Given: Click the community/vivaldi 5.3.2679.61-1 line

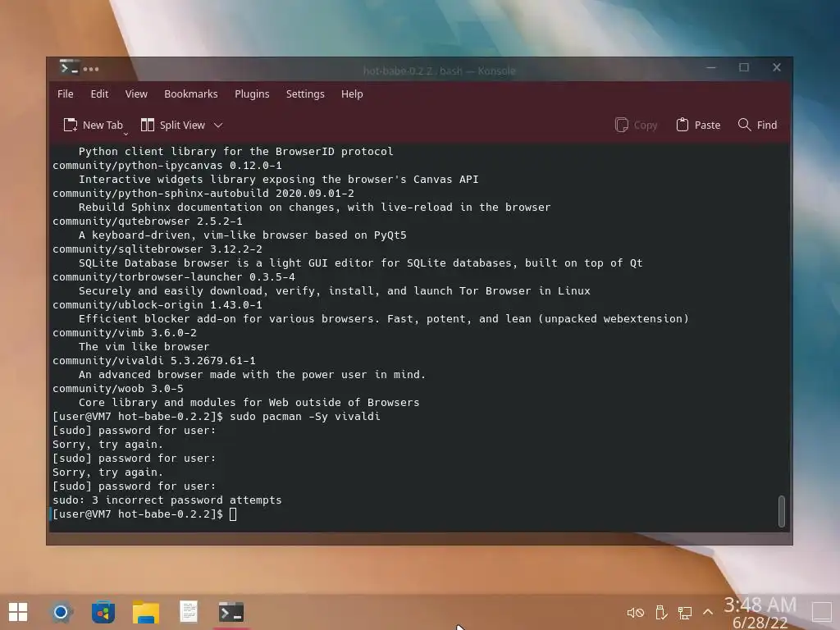Looking at the screenshot, I should pyautogui.click(x=153, y=361).
